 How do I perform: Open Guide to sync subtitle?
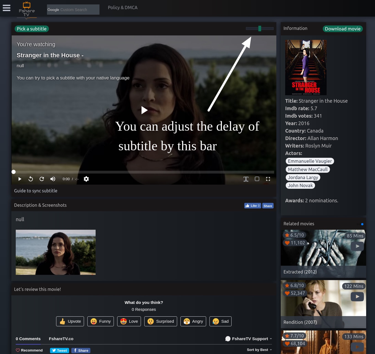[36, 191]
